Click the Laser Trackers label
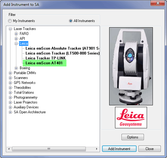This screenshot has height=158, width=167. [25, 29]
